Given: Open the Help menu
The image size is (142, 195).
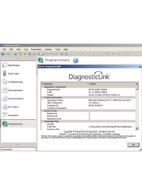Looking at the screenshot, I should coord(66,49).
